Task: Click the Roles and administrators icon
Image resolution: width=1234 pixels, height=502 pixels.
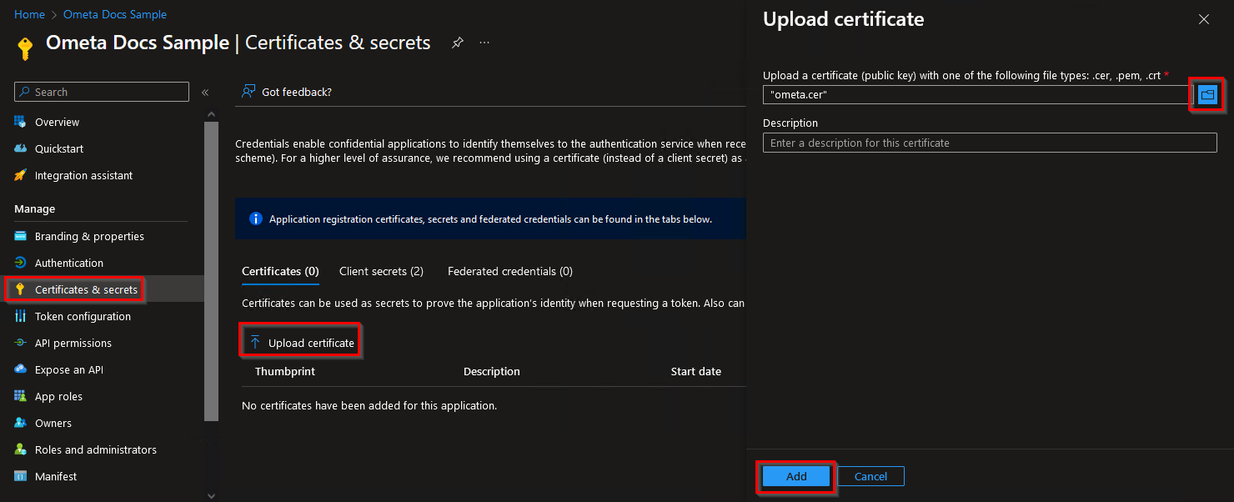Action: (x=20, y=449)
